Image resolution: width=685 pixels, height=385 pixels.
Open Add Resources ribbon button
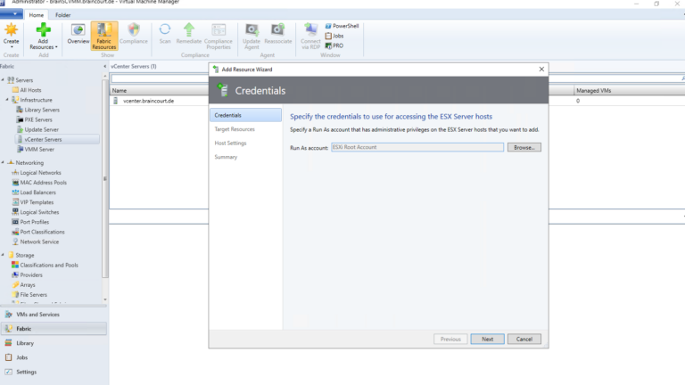43,36
